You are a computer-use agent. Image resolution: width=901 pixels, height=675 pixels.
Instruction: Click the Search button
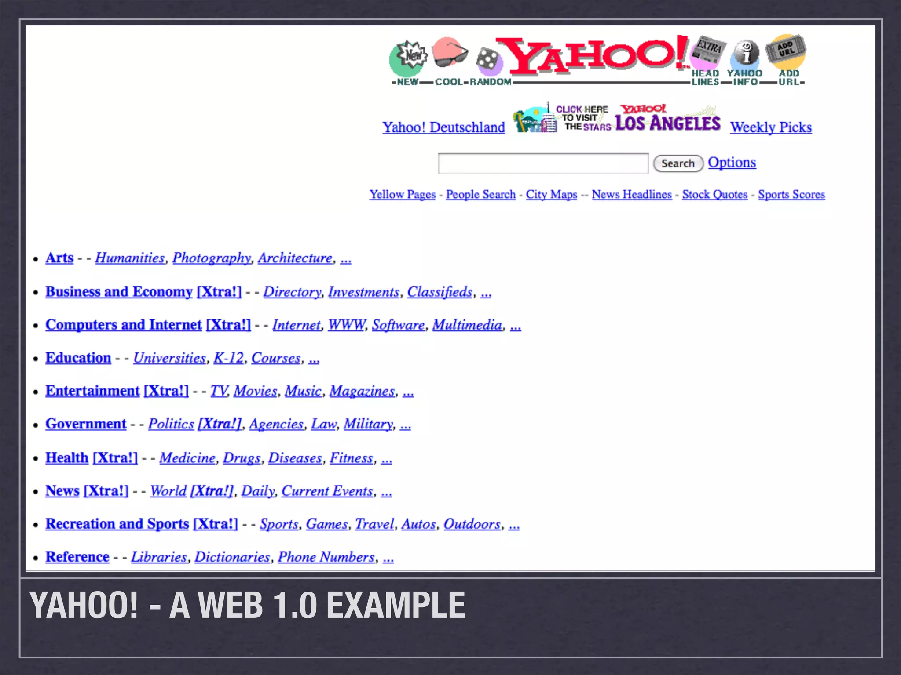coord(678,163)
